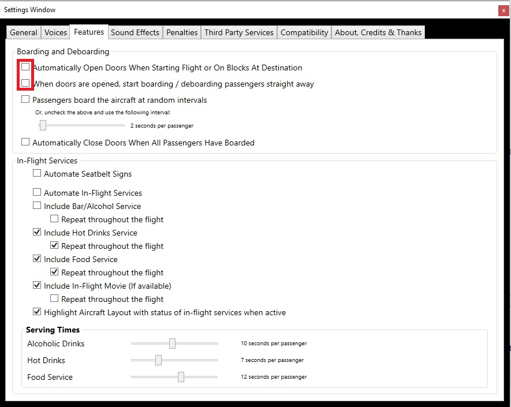The image size is (511, 407).
Task: Close the Settings Window
Action: pyautogui.click(x=503, y=11)
